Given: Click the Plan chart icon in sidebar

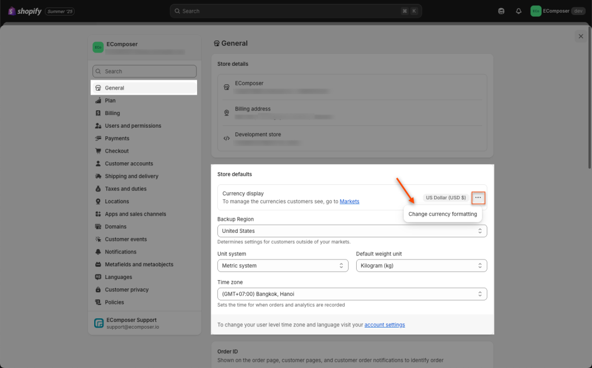Looking at the screenshot, I should coord(98,101).
